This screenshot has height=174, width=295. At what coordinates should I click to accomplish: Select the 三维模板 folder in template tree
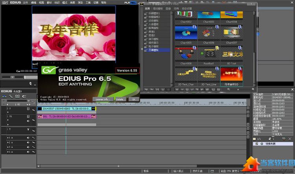157,50
